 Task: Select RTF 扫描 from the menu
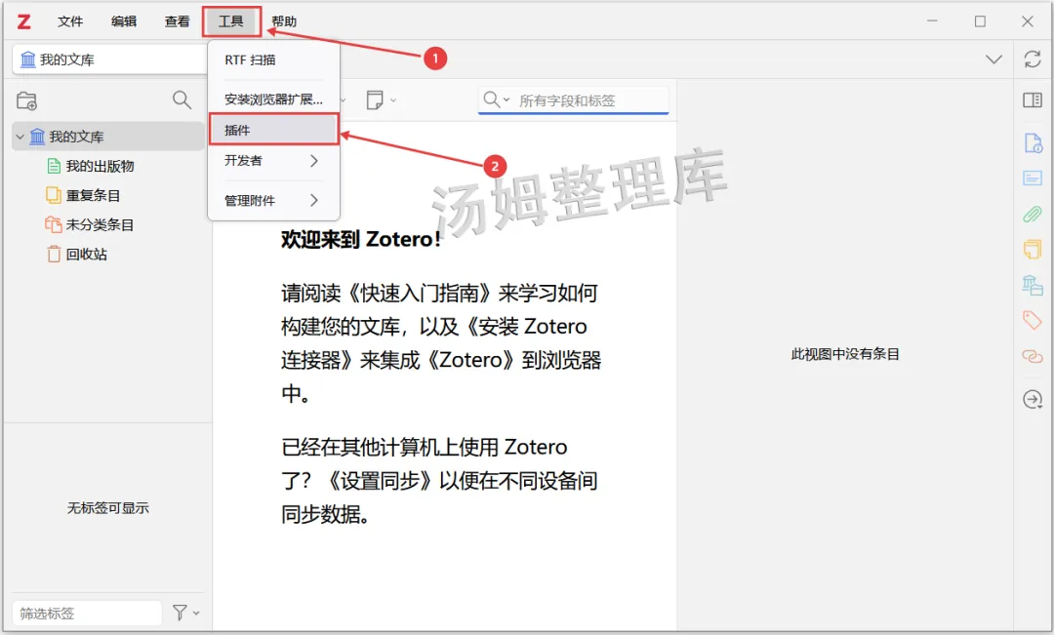coord(273,60)
